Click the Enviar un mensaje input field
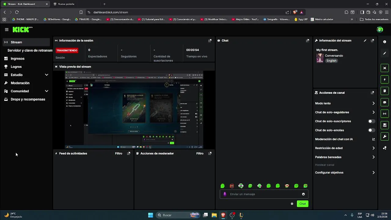The height and width of the screenshot is (220, 391). 264,194
